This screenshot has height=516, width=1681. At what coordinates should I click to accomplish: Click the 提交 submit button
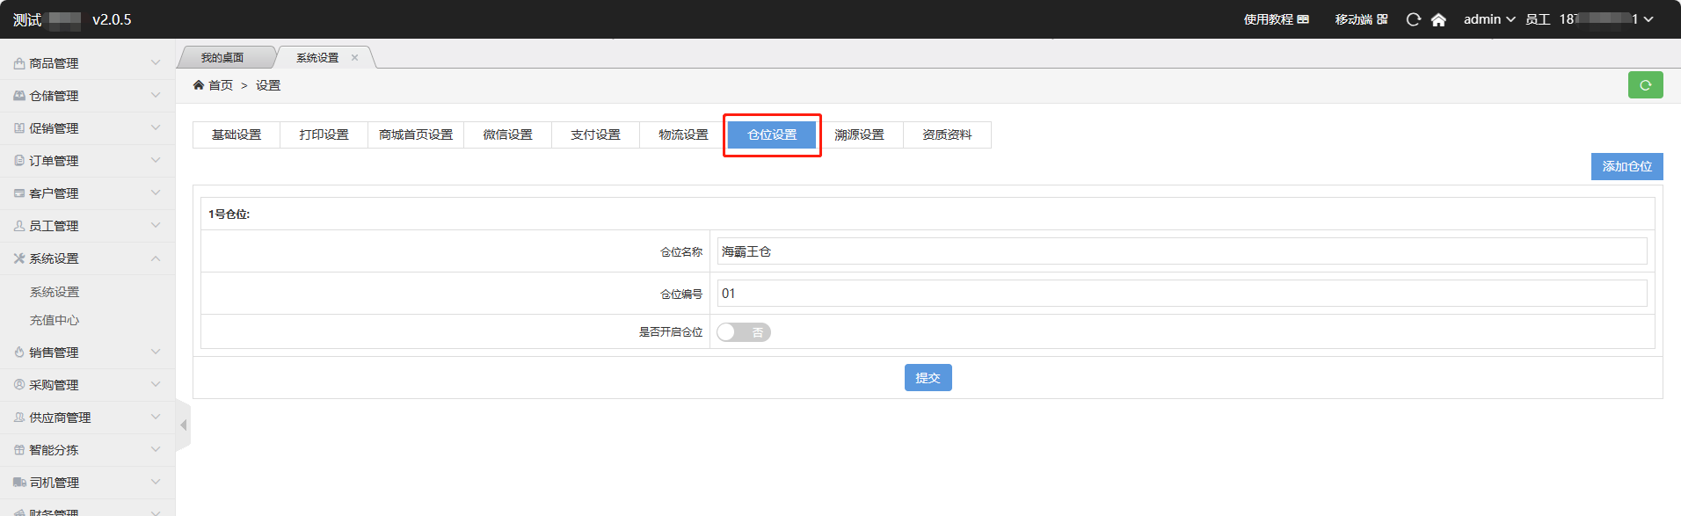pyautogui.click(x=928, y=378)
